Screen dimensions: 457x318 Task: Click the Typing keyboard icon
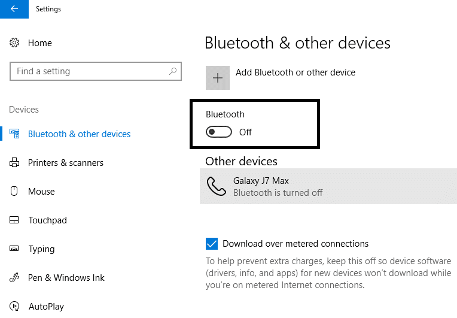click(x=14, y=249)
